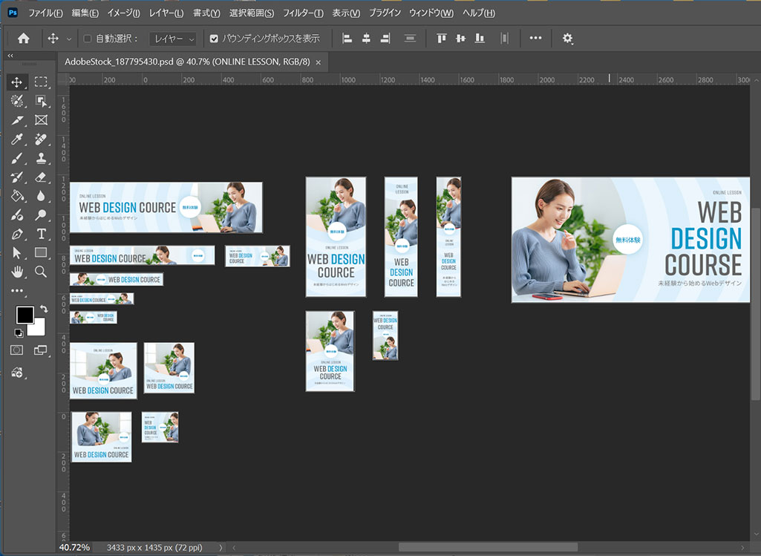Open the 表示 menu

point(346,13)
